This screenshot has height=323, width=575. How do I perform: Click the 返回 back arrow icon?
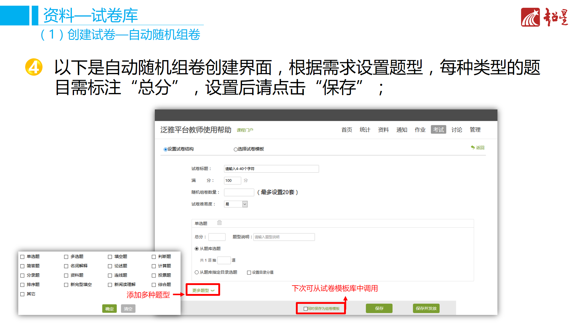click(x=473, y=147)
